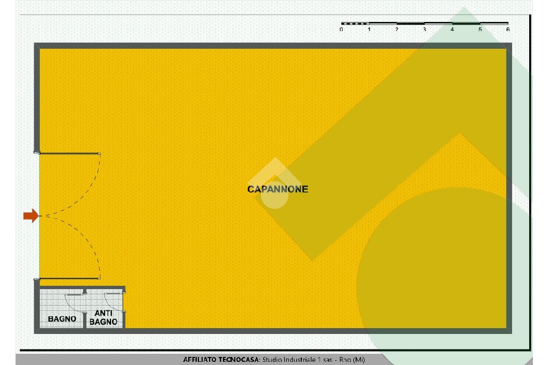
Task: Click the number 4 on scale bar
Action: coord(452,29)
